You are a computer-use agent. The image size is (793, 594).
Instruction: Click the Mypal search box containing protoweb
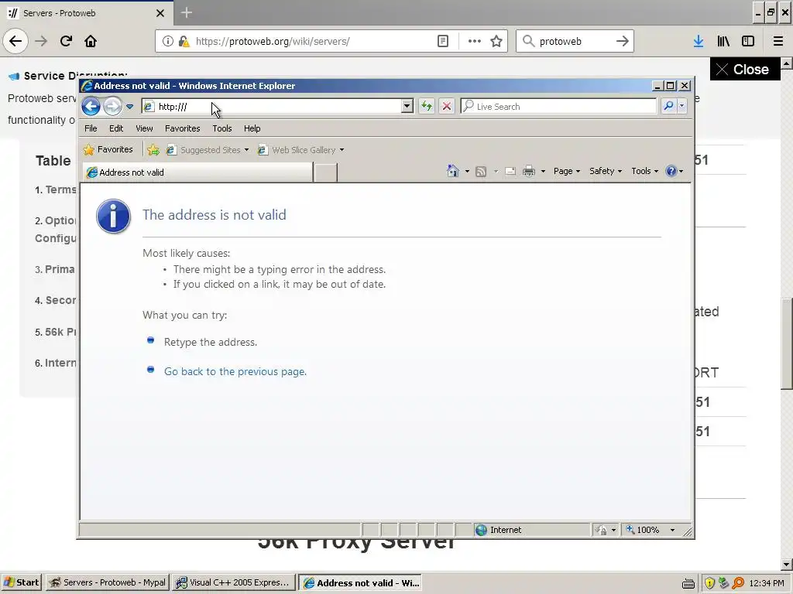pyautogui.click(x=575, y=41)
